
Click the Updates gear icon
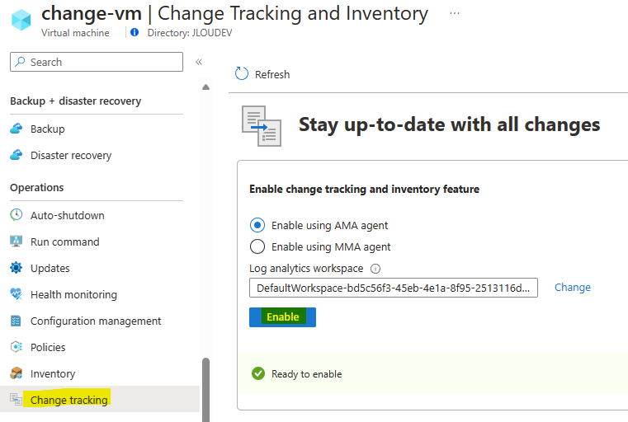tap(16, 268)
